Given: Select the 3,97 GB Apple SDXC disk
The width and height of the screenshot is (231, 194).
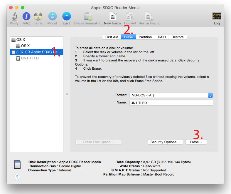Looking at the screenshot, I should click(36, 52).
